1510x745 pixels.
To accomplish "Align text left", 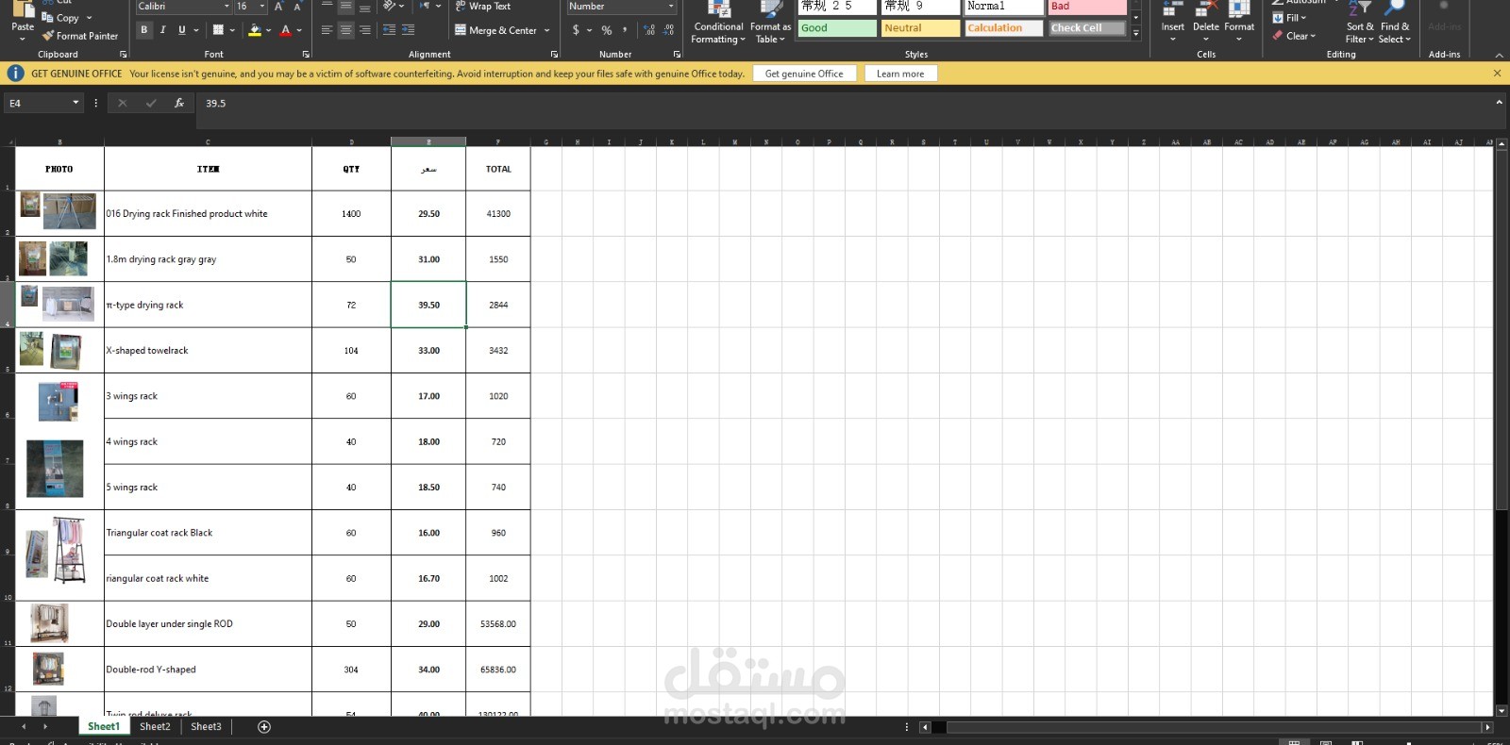I will [327, 30].
